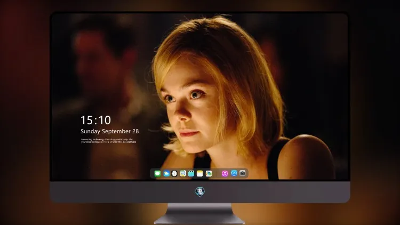Open the Photos gallery app in the dock
The width and height of the screenshot is (400, 225).
(209, 173)
